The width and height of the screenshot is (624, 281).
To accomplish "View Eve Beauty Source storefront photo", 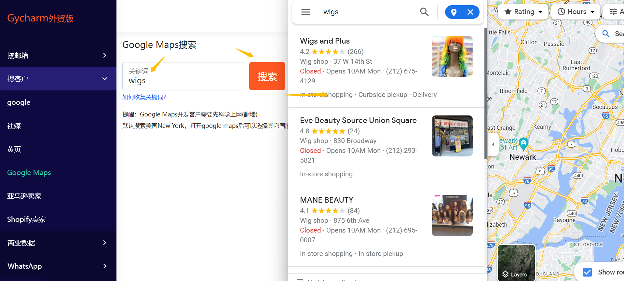I will click(452, 136).
